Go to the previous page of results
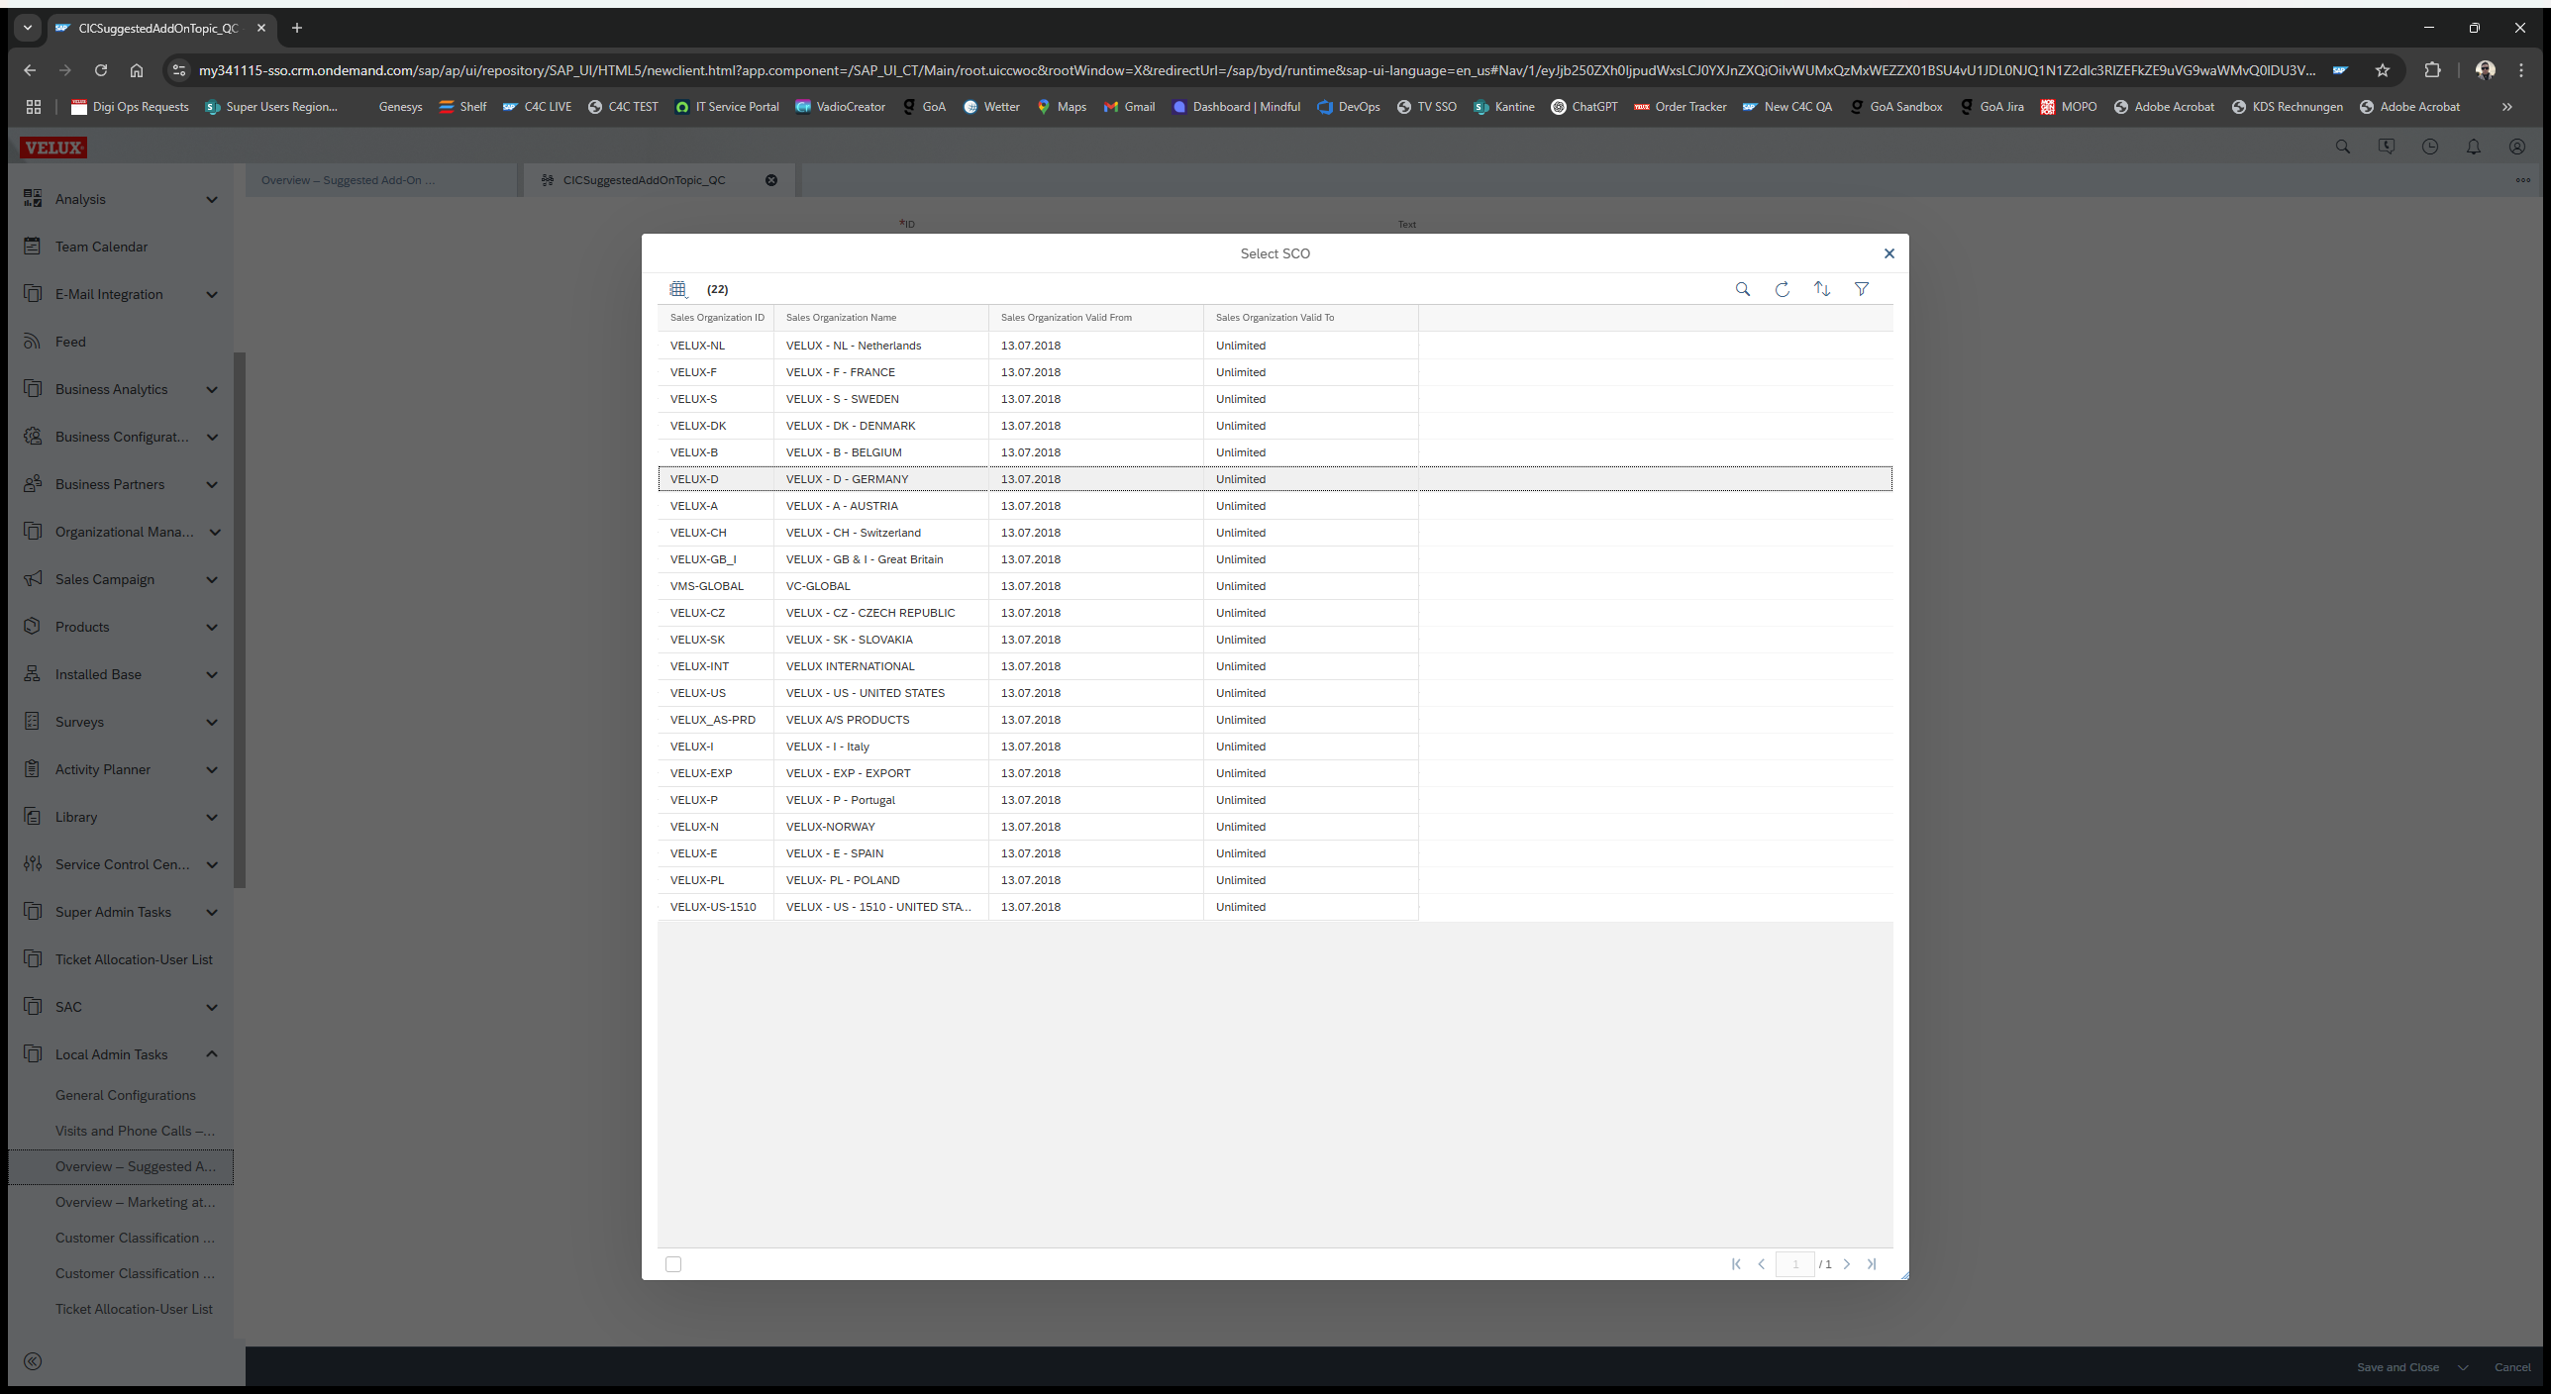The height and width of the screenshot is (1394, 2551). tap(1761, 1263)
